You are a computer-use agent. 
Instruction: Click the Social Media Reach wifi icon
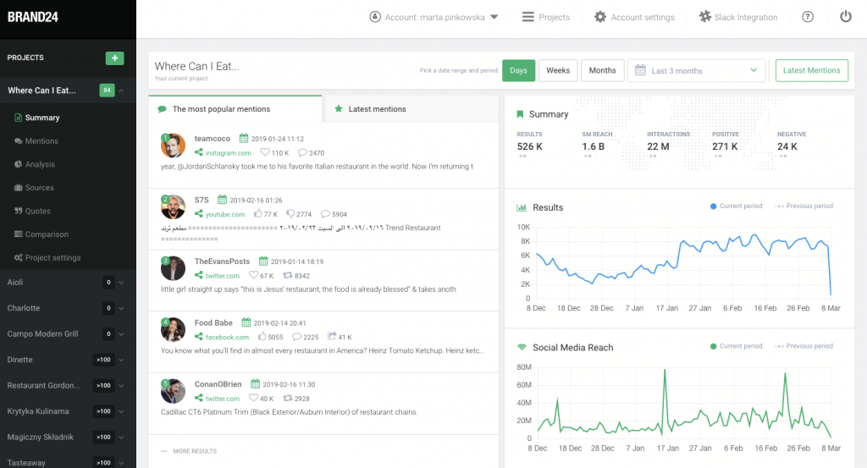(x=522, y=348)
